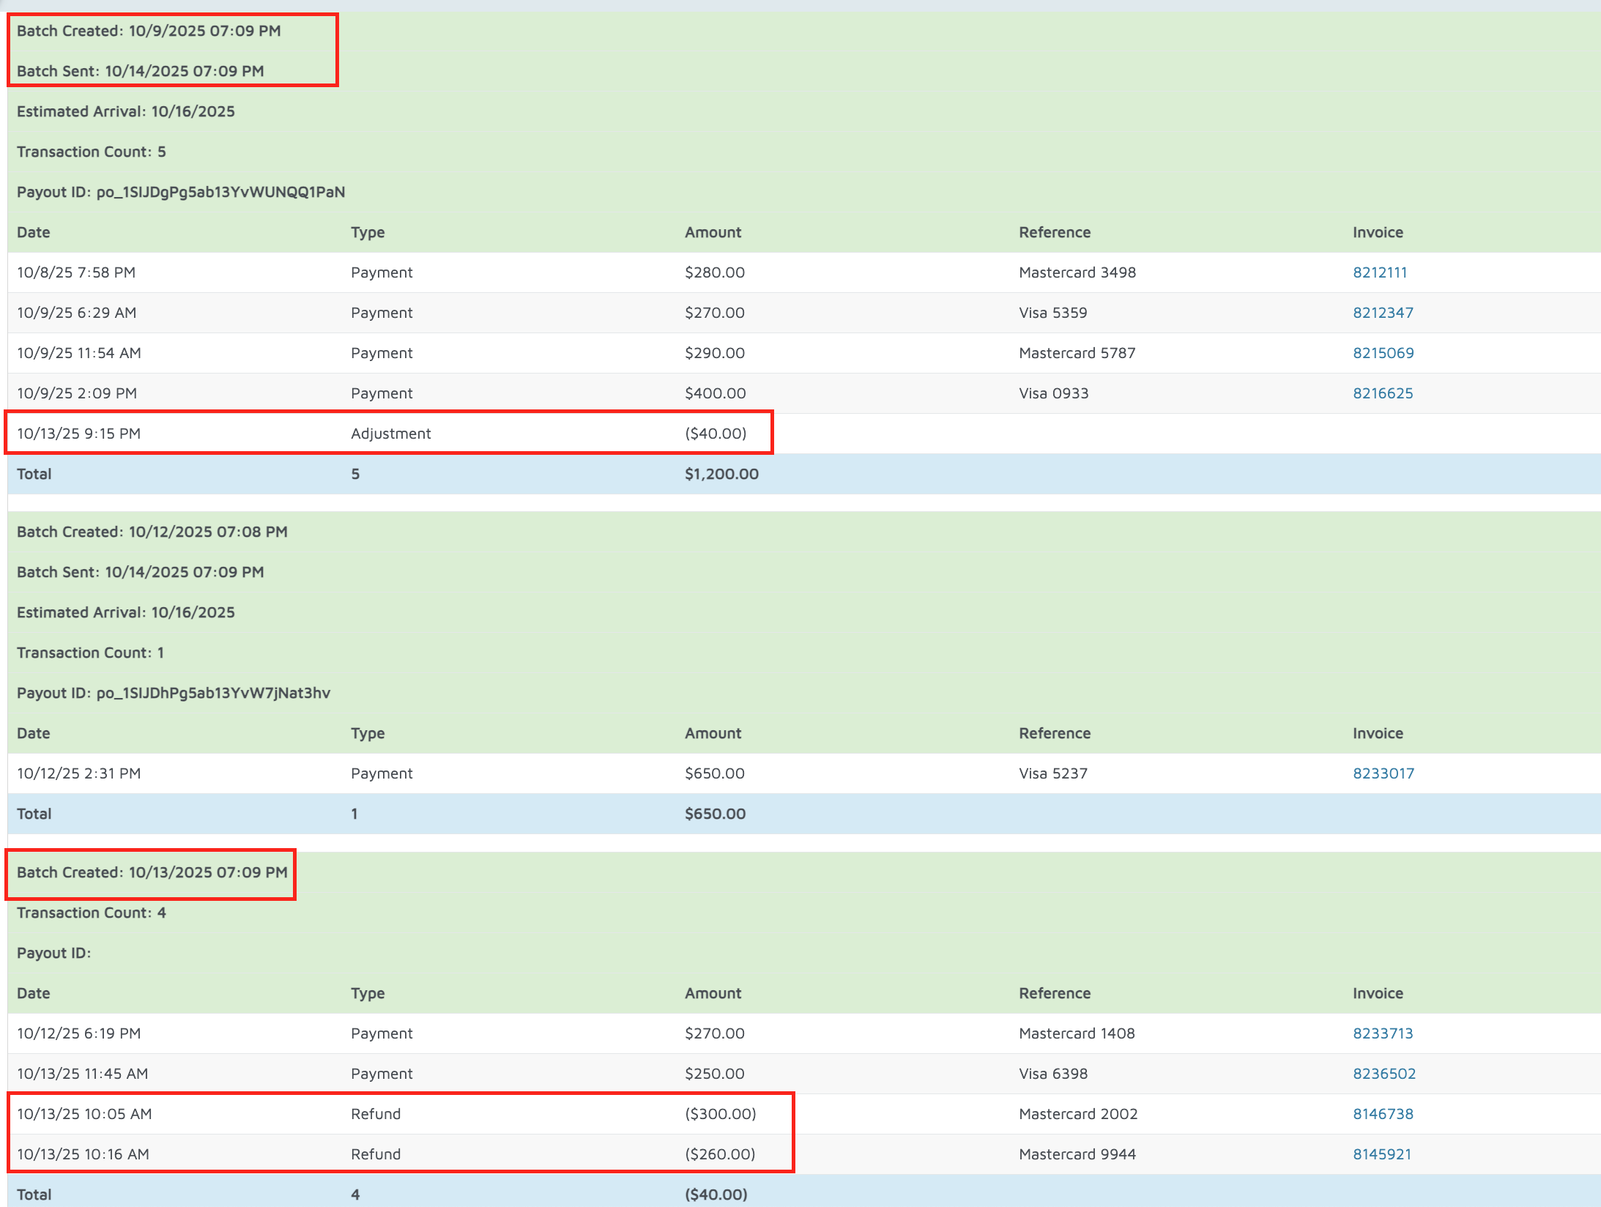
Task: Open invoice link 8233017
Action: tap(1383, 773)
